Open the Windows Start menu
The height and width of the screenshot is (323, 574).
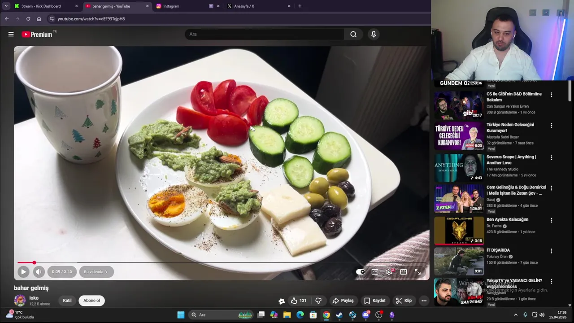pyautogui.click(x=181, y=315)
